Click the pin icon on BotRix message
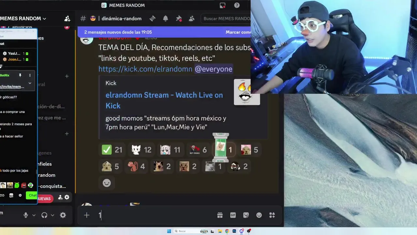Screen dimensions: 417x235 click(20, 75)
